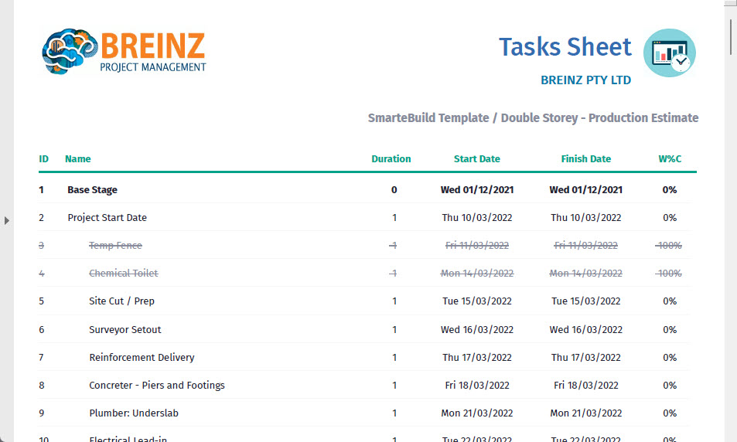Click the Breinz brain logo icon
Image resolution: width=737 pixels, height=442 pixels.
pos(69,51)
